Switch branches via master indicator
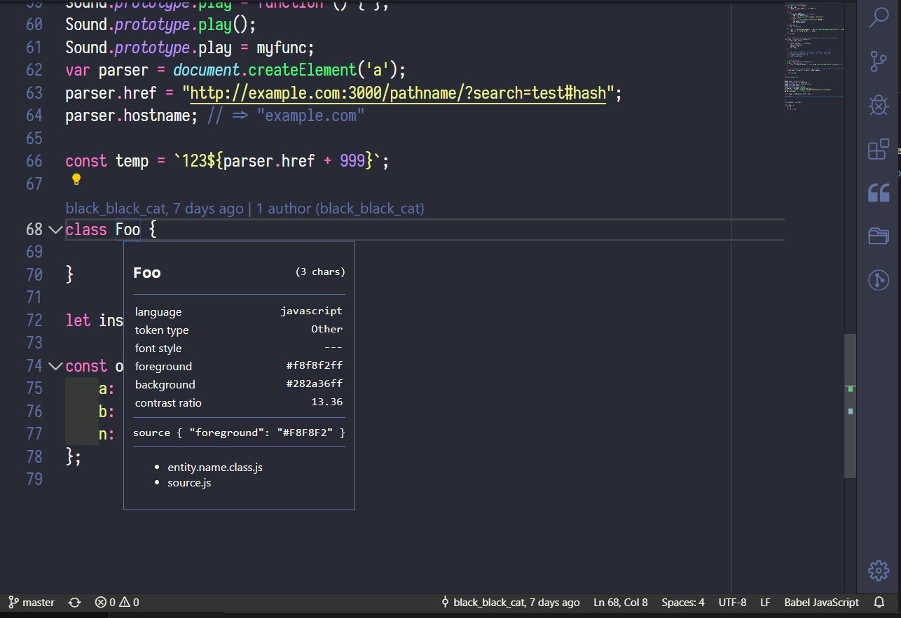The height and width of the screenshot is (618, 901). (31, 602)
